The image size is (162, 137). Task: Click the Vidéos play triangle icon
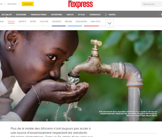tap(106, 15)
